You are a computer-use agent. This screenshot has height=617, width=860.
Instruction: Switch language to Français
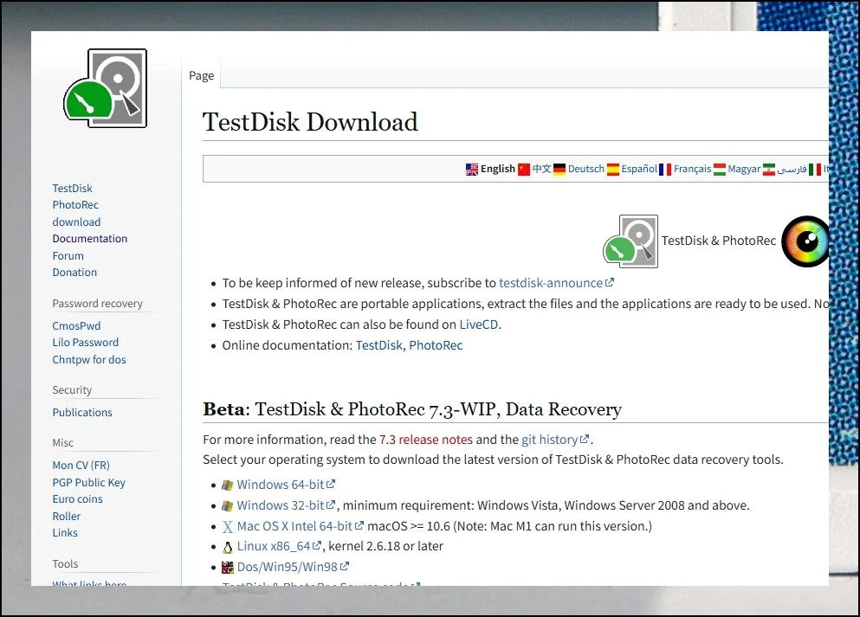click(692, 170)
